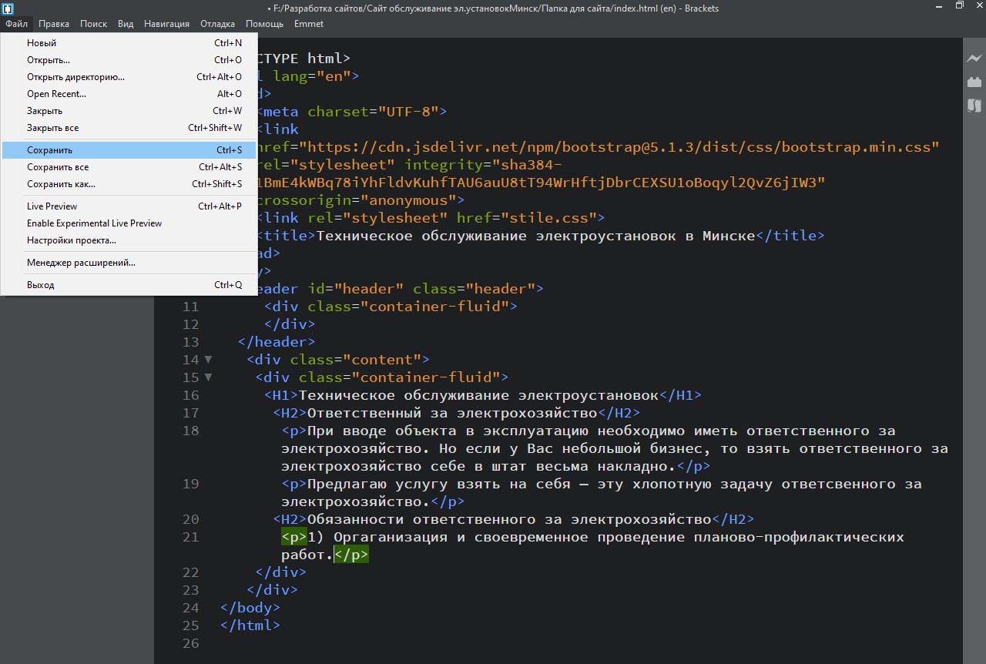Select Выход to quit Brackets
Viewport: 986px width, 664px height.
40,285
